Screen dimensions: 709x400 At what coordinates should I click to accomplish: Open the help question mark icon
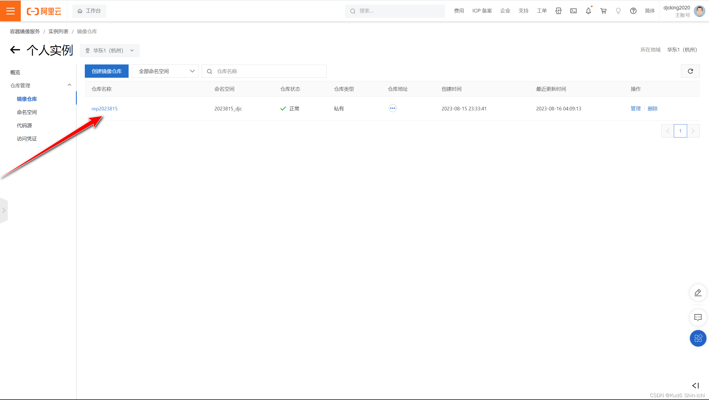point(633,11)
